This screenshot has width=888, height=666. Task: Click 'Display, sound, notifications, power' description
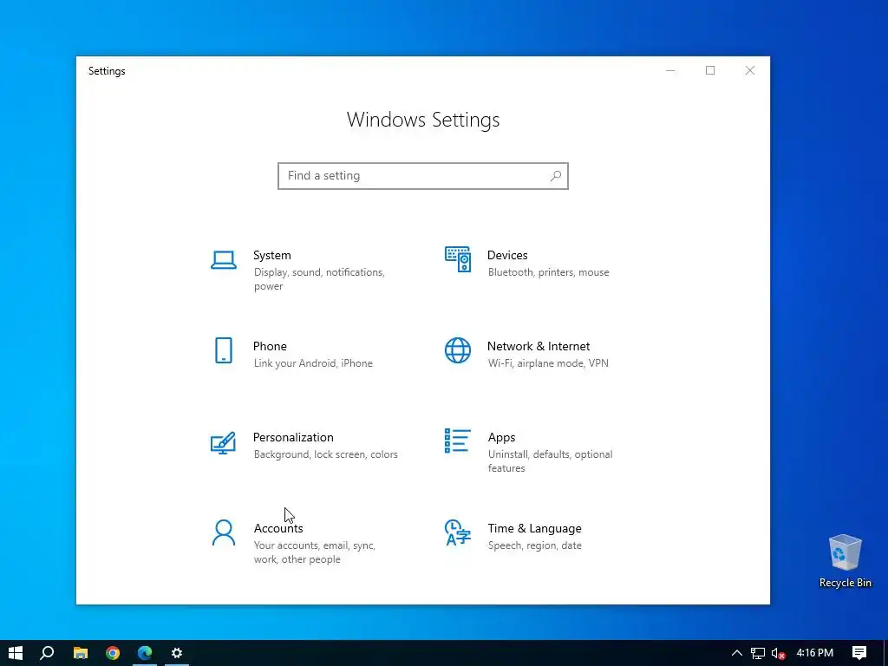point(319,279)
